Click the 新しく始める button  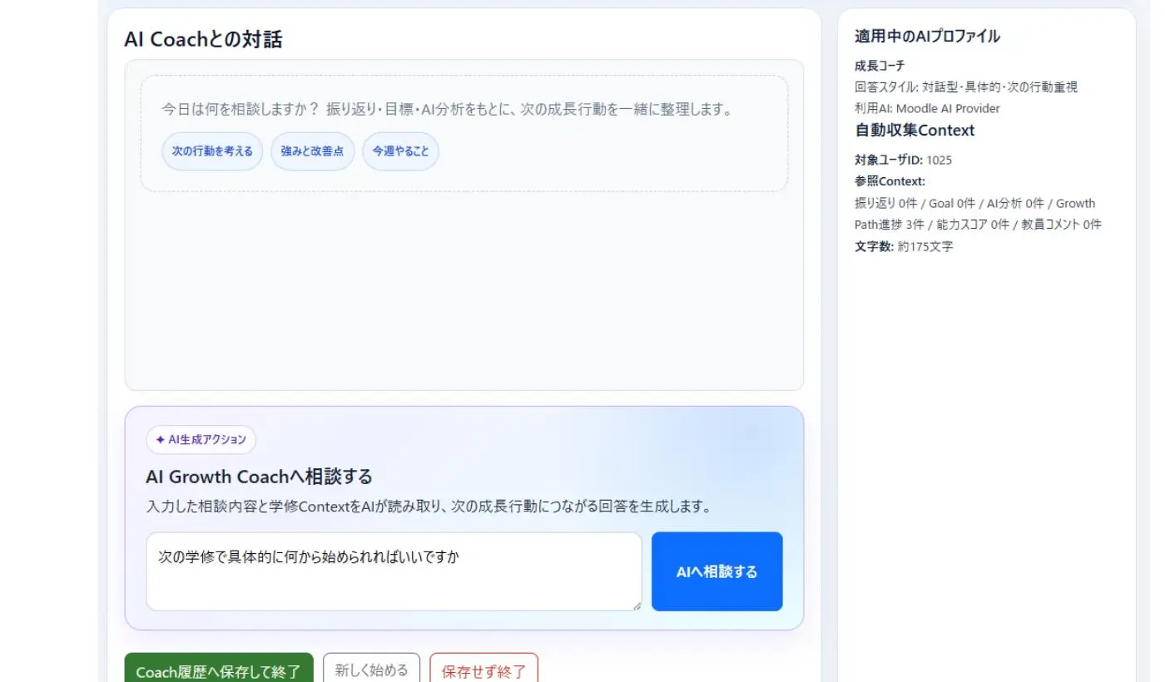point(372,670)
